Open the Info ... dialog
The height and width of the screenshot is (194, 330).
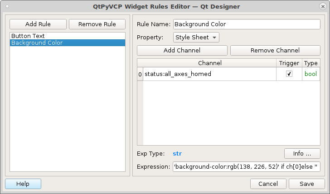(x=302, y=153)
